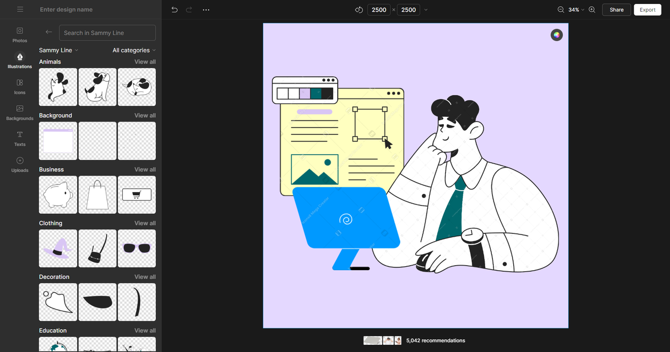Add the standing dog illustration
The height and width of the screenshot is (352, 670).
point(58,87)
